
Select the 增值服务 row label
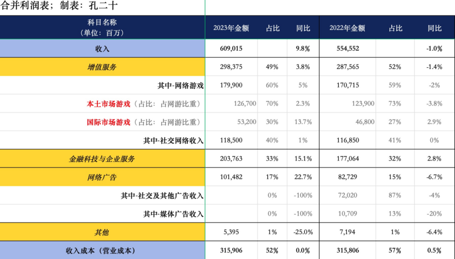click(x=102, y=67)
